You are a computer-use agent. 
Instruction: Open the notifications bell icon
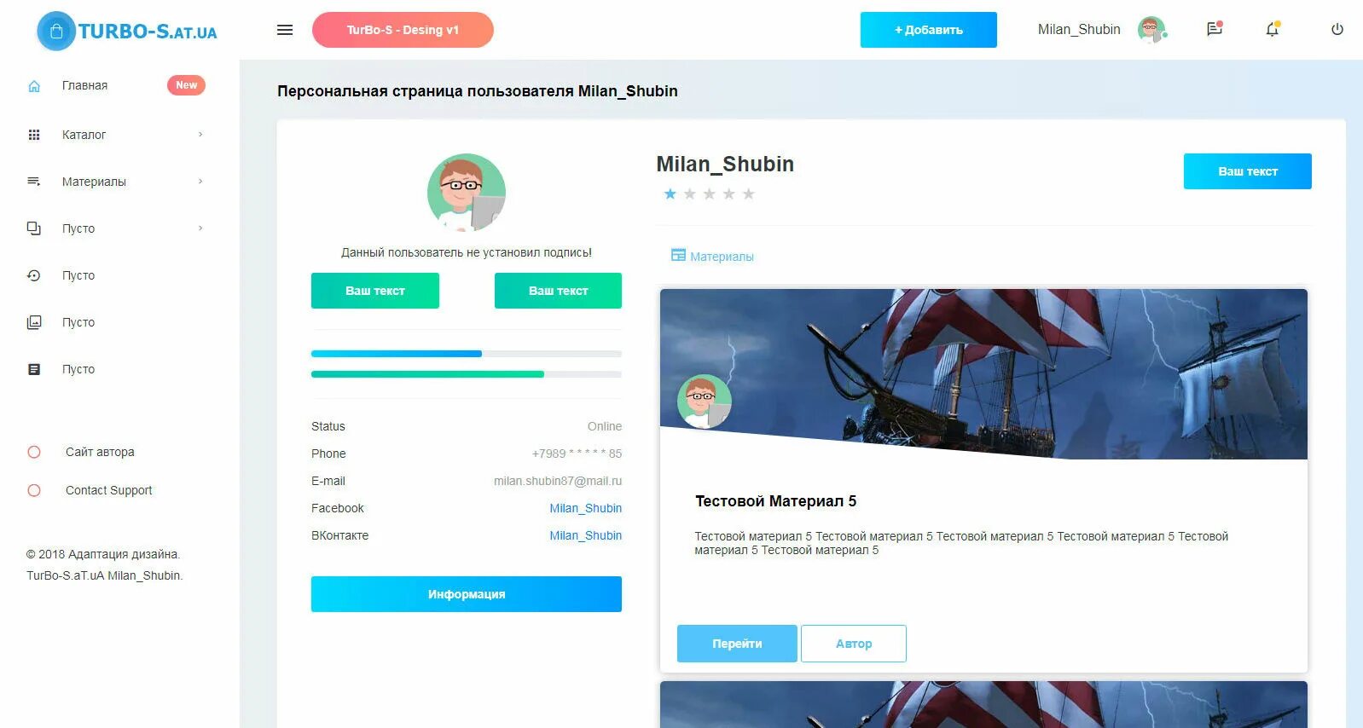(1273, 29)
